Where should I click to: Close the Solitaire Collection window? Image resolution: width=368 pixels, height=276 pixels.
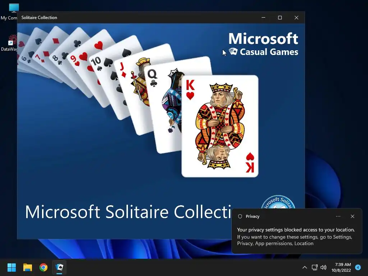[296, 18]
